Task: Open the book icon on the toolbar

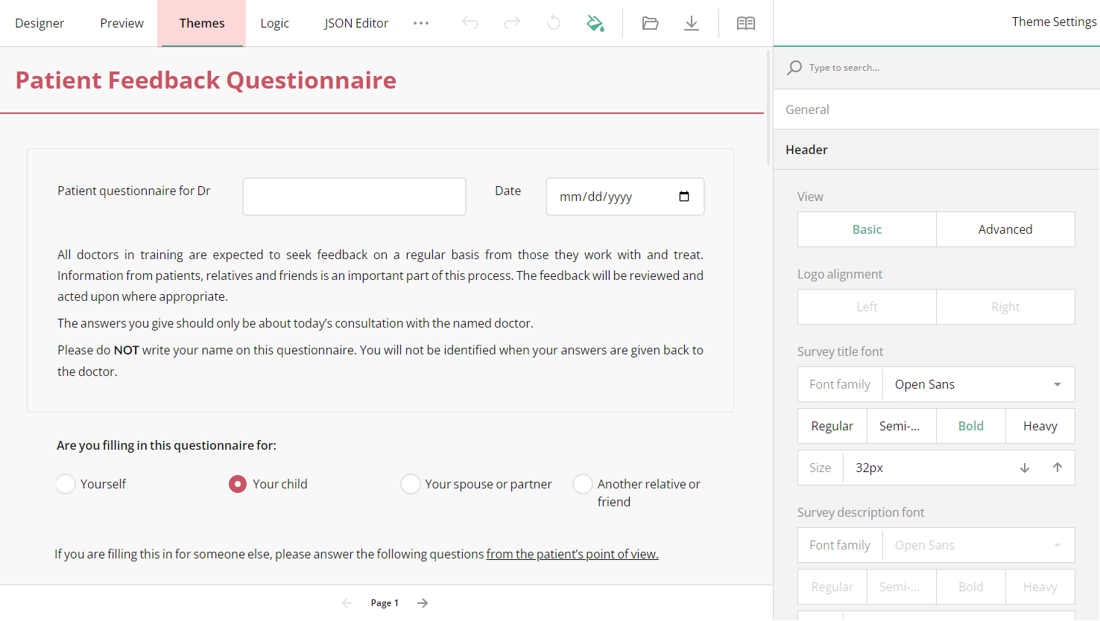Action: pyautogui.click(x=745, y=23)
